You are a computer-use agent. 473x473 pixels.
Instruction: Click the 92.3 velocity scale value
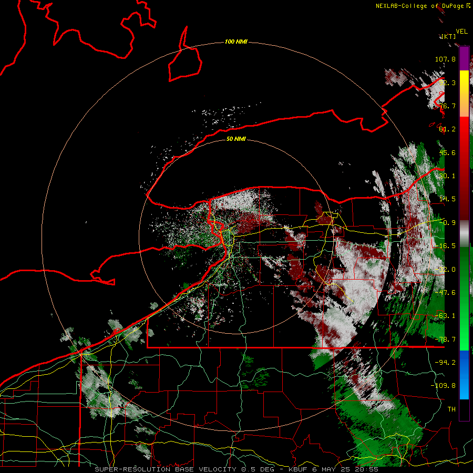[x=447, y=83]
